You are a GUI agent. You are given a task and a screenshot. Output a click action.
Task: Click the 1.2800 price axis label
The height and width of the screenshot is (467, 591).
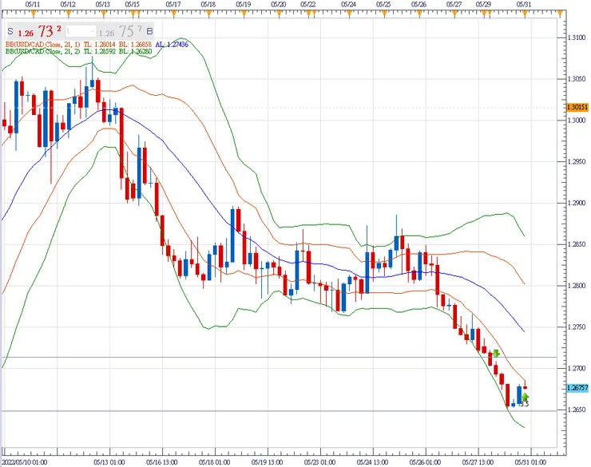point(577,286)
